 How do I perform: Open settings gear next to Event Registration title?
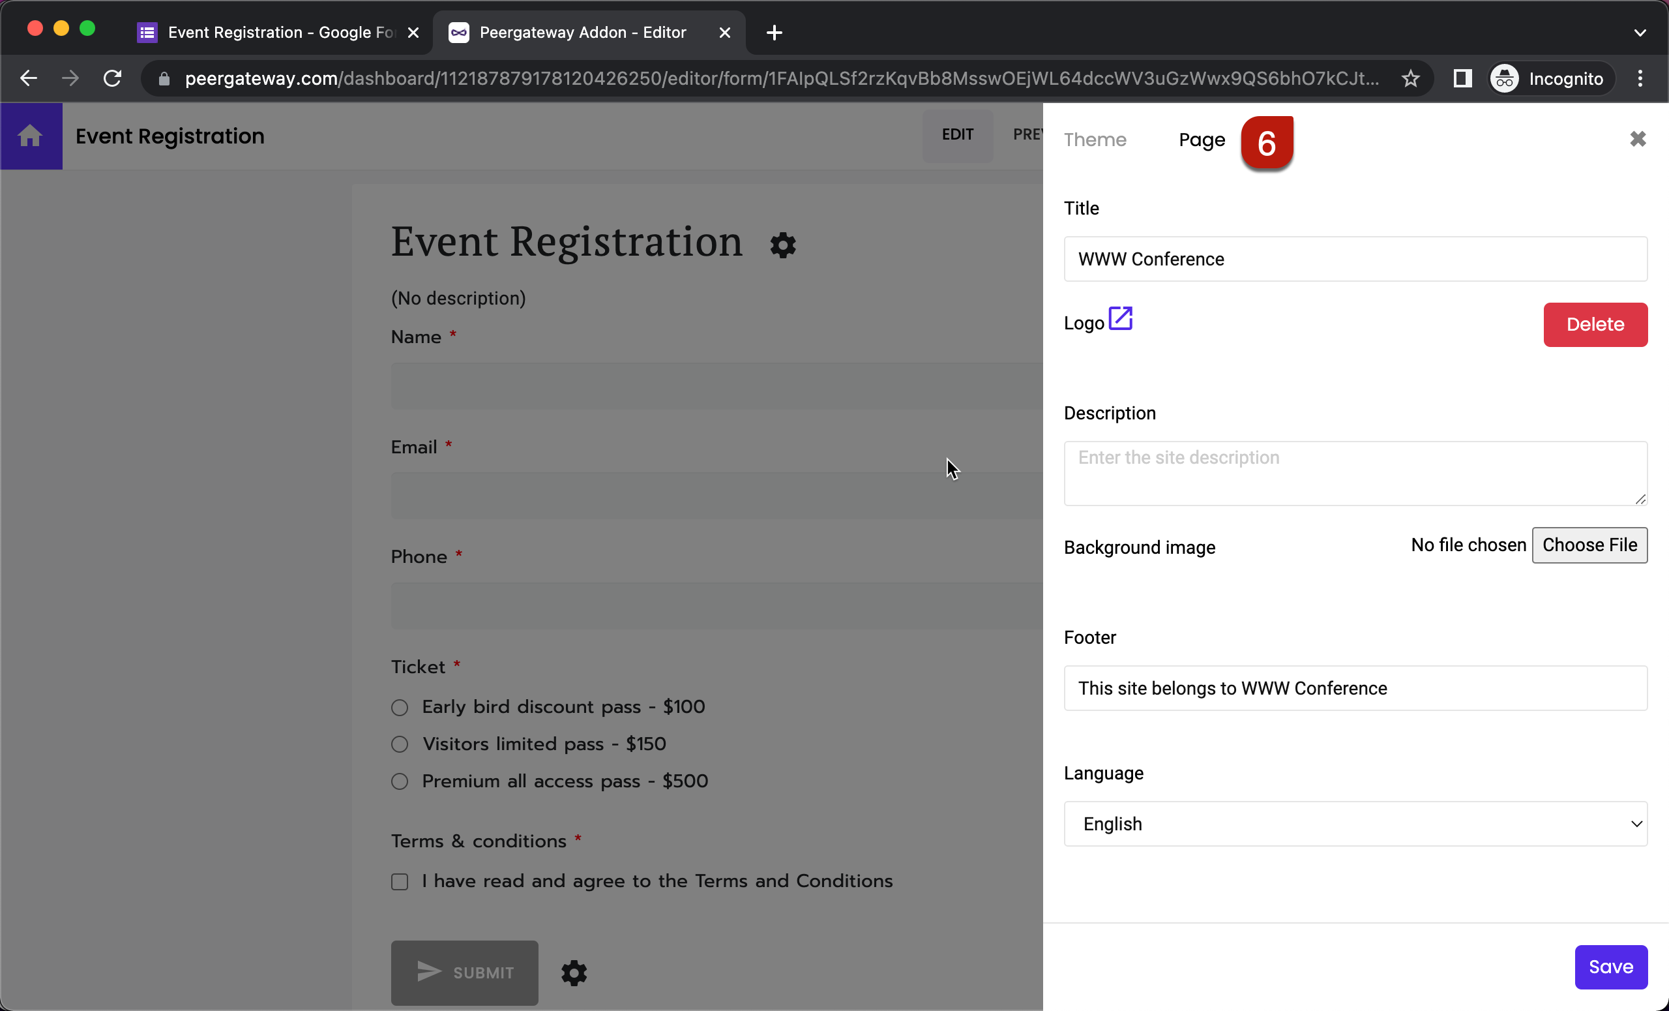pos(782,245)
